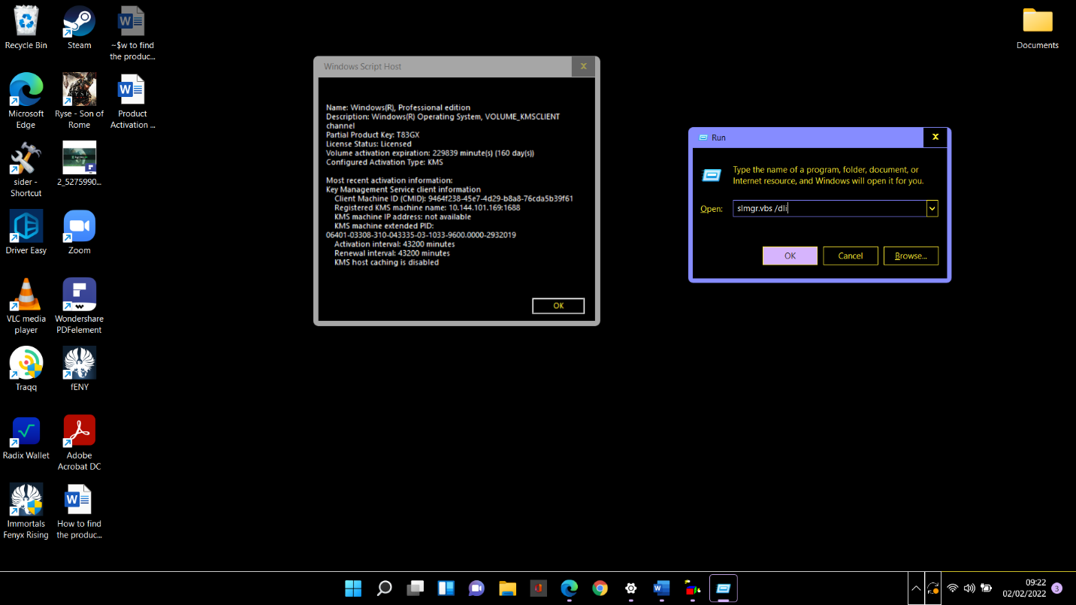The height and width of the screenshot is (605, 1076).
Task: Click OK in the Windows Script Host dialog
Action: pyautogui.click(x=558, y=306)
